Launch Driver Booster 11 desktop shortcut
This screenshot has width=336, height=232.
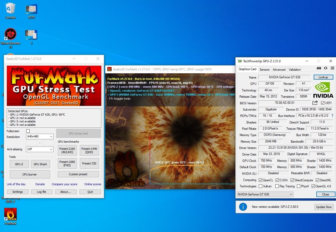click(x=10, y=38)
